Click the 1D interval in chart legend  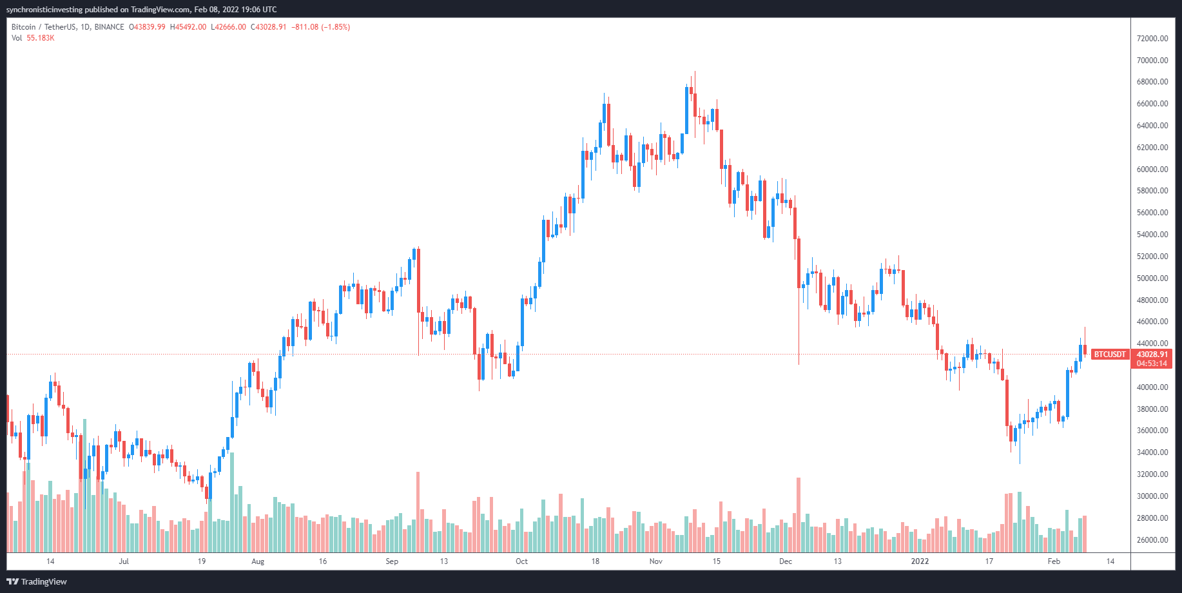(x=85, y=27)
